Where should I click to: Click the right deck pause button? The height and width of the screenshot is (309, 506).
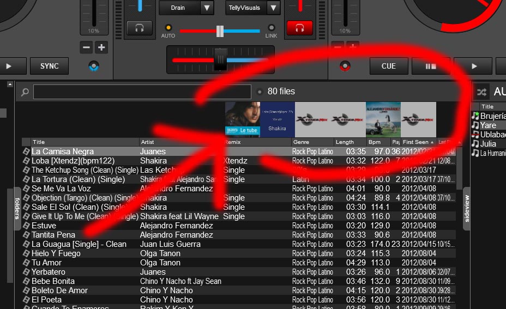tap(431, 66)
